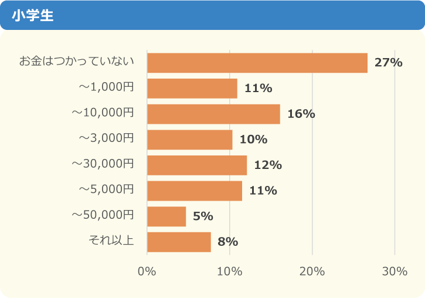The width and height of the screenshot is (425, 298).
Task: Click the それ以上 bar
Action: [x=179, y=242]
